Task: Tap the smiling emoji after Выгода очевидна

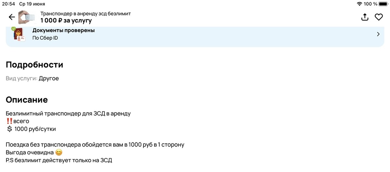Action: point(59,152)
